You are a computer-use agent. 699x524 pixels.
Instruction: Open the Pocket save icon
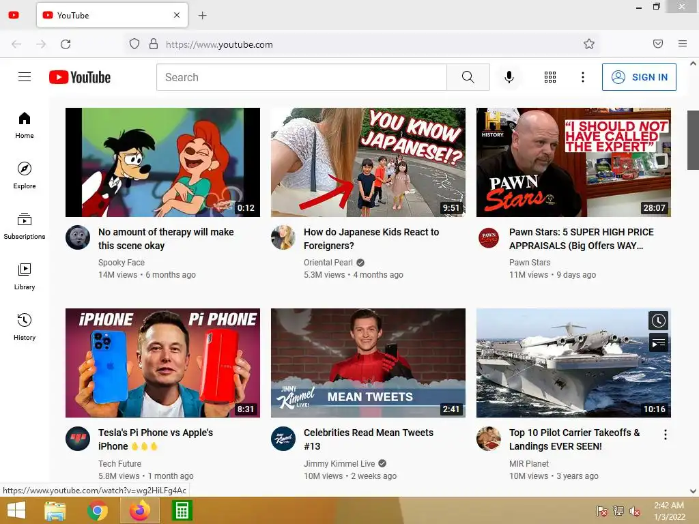(x=658, y=44)
